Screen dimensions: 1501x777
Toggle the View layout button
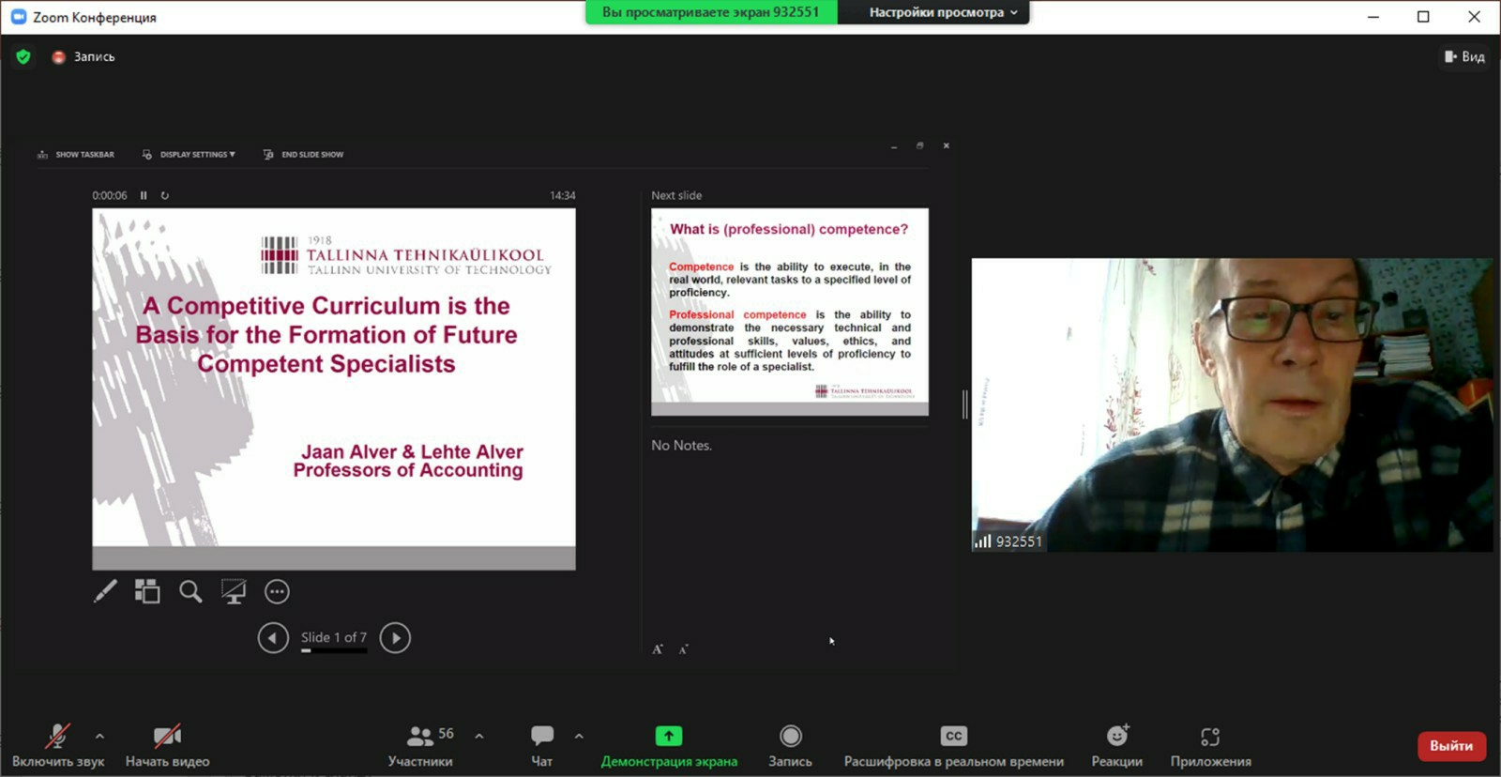click(x=1463, y=57)
